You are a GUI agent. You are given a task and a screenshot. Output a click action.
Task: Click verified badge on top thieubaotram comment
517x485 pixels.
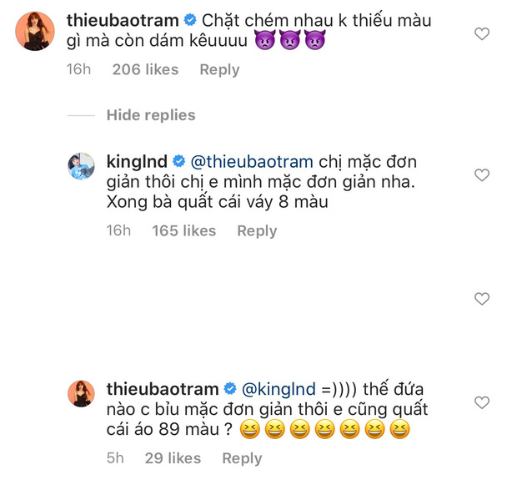pos(213,18)
